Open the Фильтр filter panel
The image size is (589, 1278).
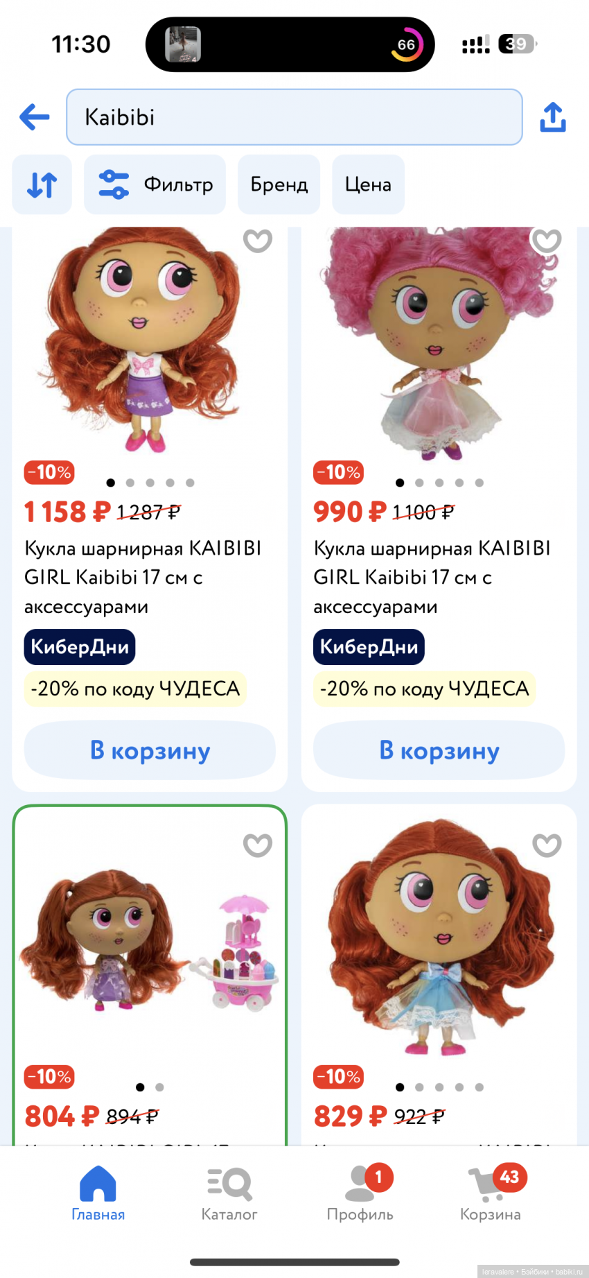pos(155,184)
